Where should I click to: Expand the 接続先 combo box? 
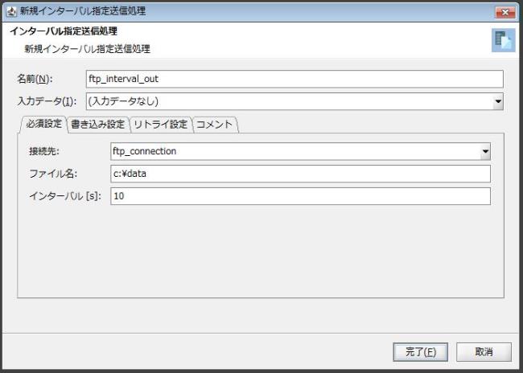484,151
